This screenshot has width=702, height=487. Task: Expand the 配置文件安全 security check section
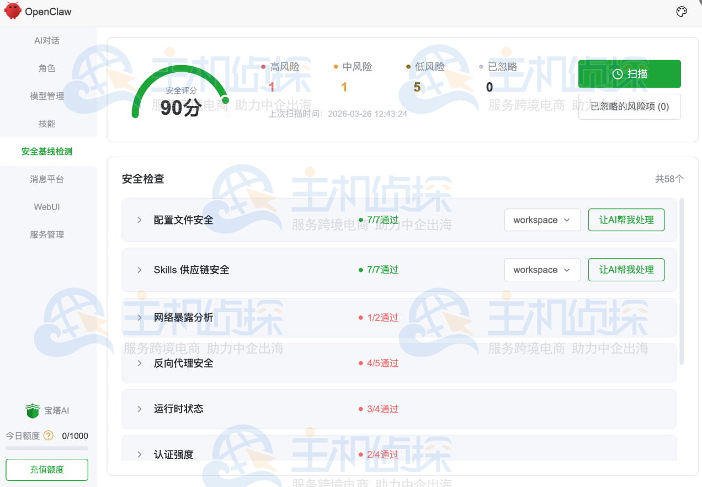click(139, 220)
